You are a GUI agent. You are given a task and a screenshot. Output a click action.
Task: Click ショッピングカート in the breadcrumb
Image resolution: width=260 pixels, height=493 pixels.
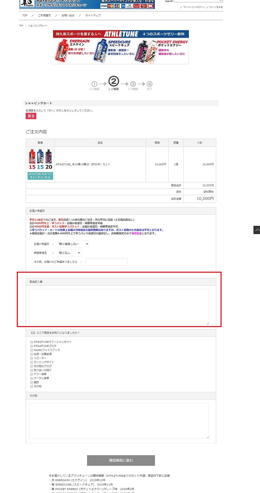38,25
